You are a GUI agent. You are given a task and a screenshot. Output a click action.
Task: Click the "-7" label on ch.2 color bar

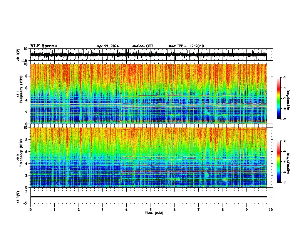point(284,182)
